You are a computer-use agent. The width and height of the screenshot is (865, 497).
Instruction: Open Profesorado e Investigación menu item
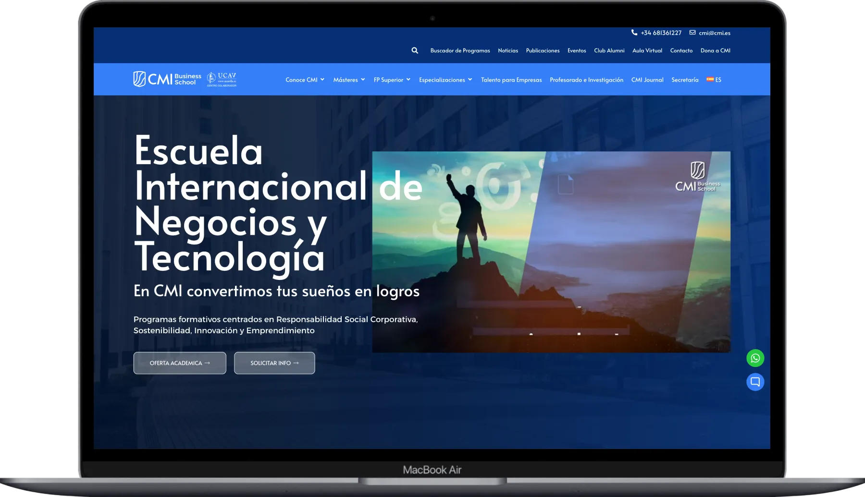click(x=586, y=80)
